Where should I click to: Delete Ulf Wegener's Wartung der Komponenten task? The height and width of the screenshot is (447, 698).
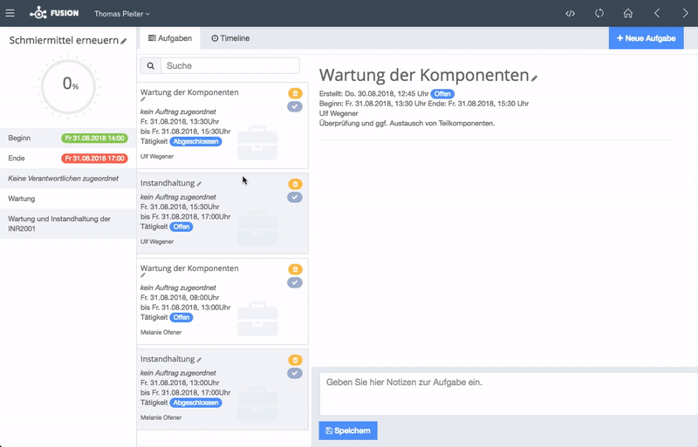pyautogui.click(x=295, y=93)
